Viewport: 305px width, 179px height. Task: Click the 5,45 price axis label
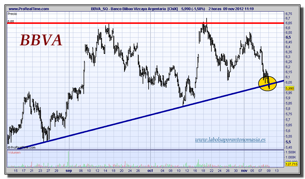[x=289, y=148]
